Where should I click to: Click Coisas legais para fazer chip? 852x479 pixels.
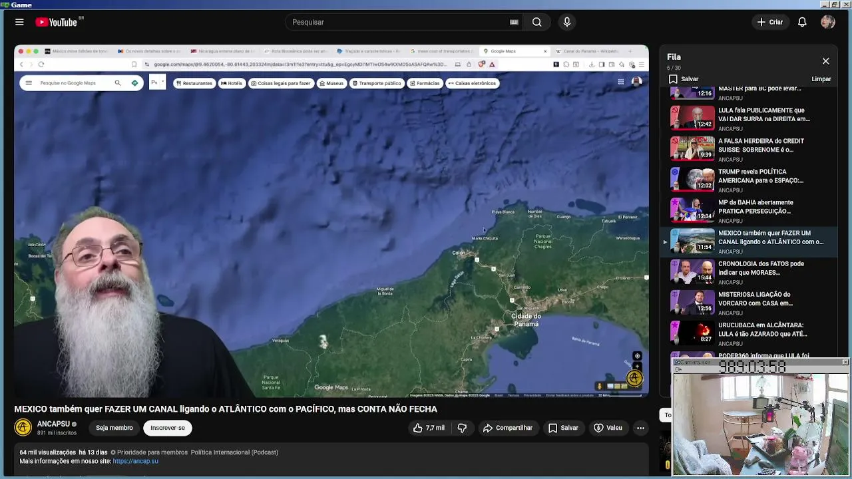click(281, 83)
